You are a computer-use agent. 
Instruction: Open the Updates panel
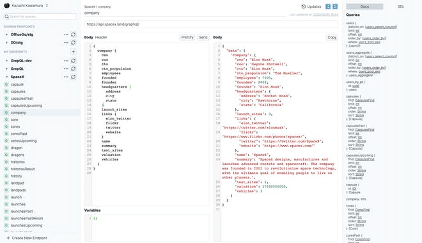click(x=311, y=6)
